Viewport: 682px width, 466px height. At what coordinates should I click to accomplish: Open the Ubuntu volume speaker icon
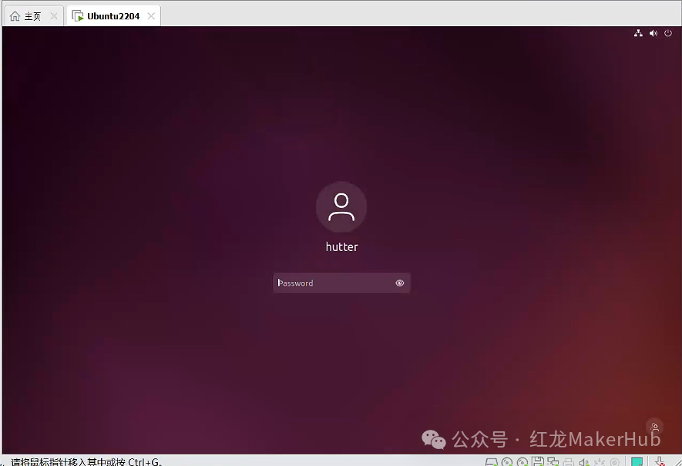[653, 33]
